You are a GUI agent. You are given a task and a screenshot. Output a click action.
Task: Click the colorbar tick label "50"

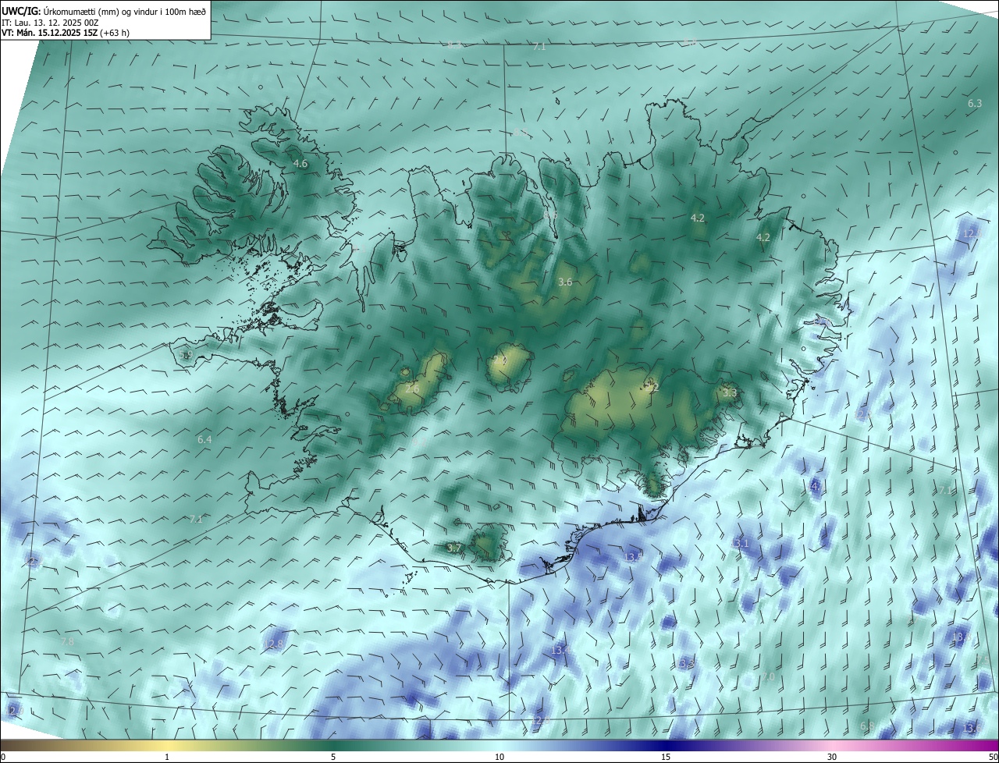tap(993, 757)
